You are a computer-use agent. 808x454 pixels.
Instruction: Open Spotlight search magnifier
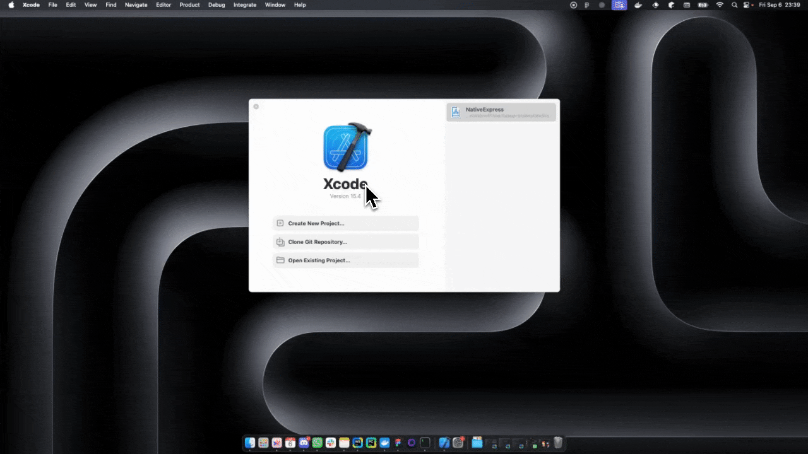(734, 5)
